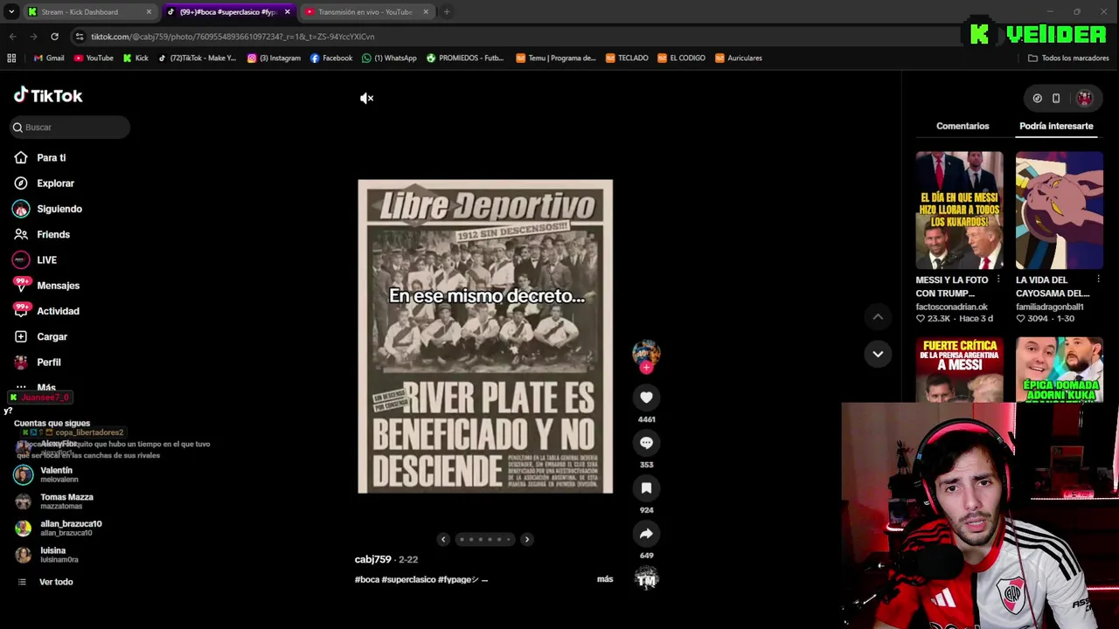Click the Buscar search field

(70, 128)
